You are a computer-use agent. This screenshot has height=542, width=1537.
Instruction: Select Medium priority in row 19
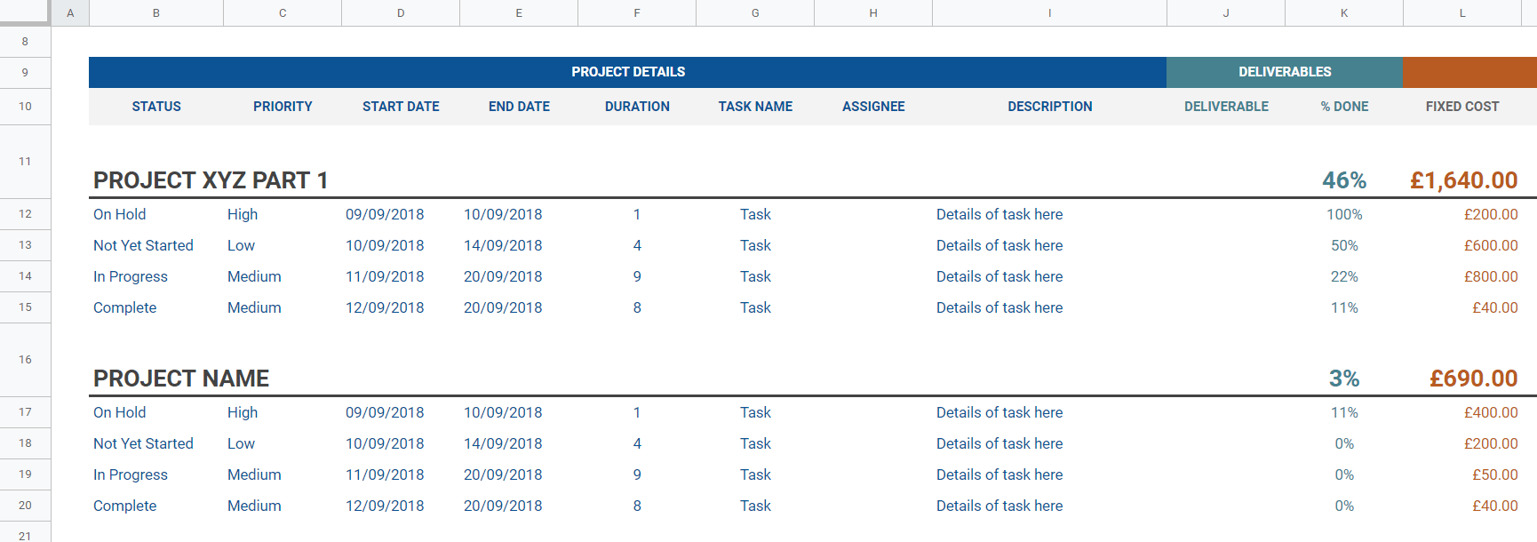point(283,474)
